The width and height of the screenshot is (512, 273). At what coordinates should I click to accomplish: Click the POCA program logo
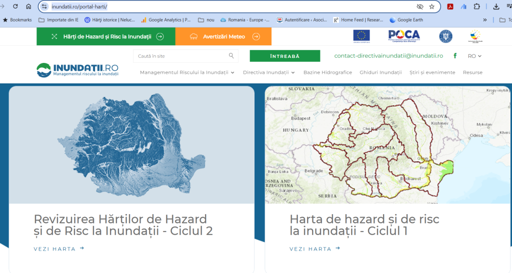404,36
